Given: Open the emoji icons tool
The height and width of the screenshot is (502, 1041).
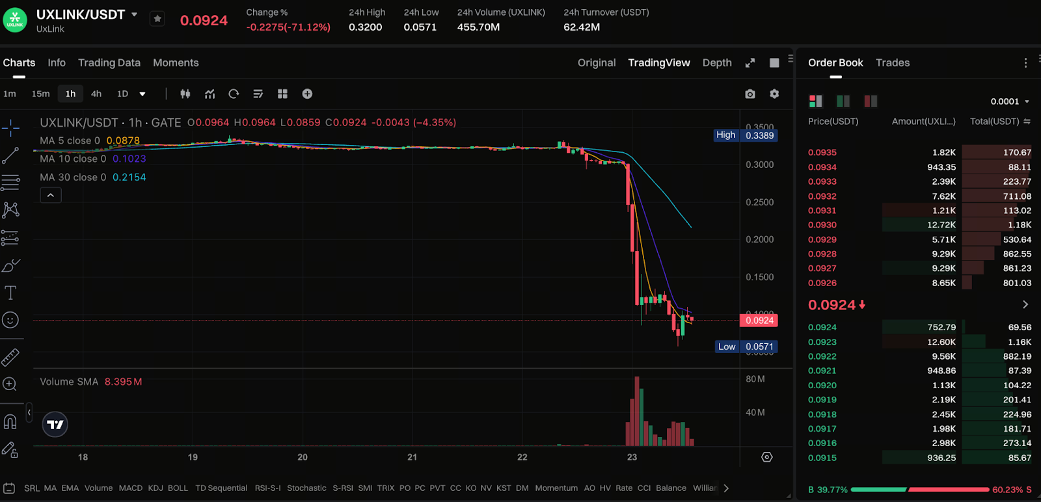Looking at the screenshot, I should tap(10, 320).
